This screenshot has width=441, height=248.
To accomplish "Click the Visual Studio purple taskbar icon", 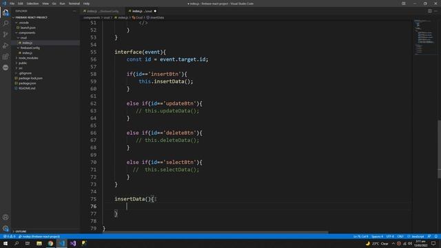I will (x=73, y=243).
